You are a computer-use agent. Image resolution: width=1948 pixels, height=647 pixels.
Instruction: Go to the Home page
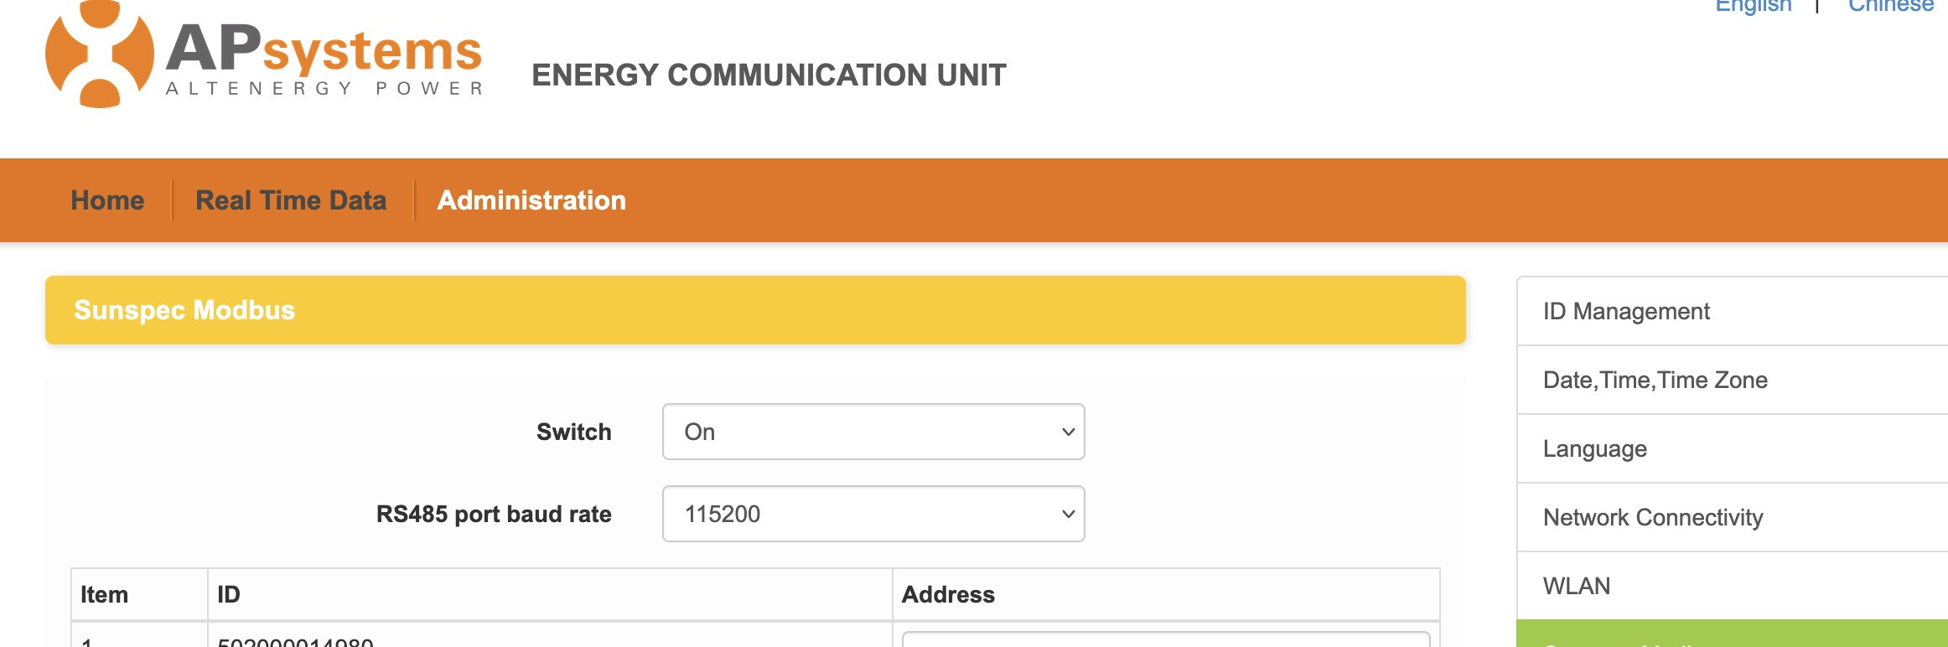(107, 200)
